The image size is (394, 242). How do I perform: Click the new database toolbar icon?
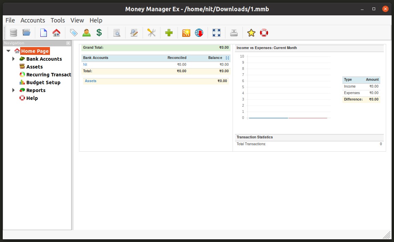pos(13,33)
